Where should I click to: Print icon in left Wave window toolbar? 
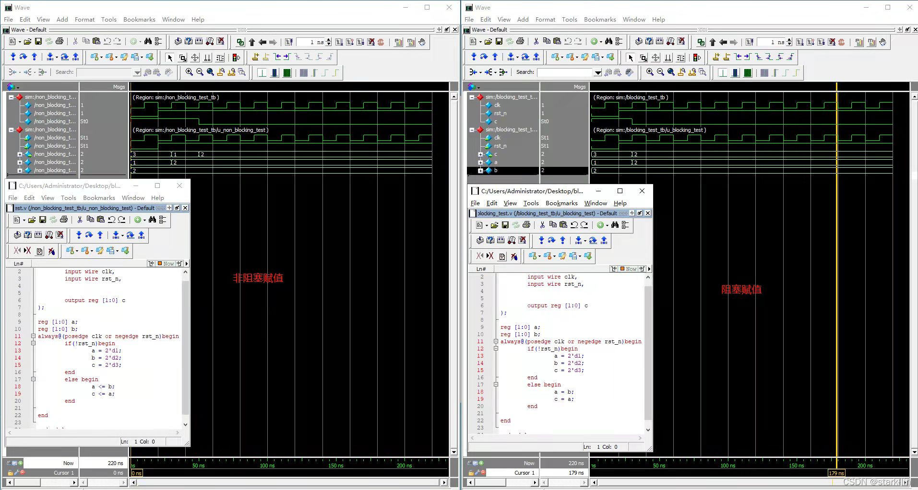point(60,42)
